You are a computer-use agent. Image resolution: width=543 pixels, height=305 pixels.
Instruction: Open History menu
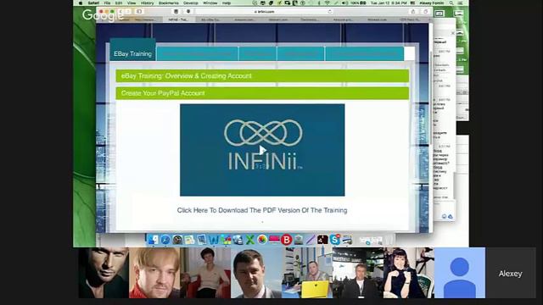coord(147,3)
